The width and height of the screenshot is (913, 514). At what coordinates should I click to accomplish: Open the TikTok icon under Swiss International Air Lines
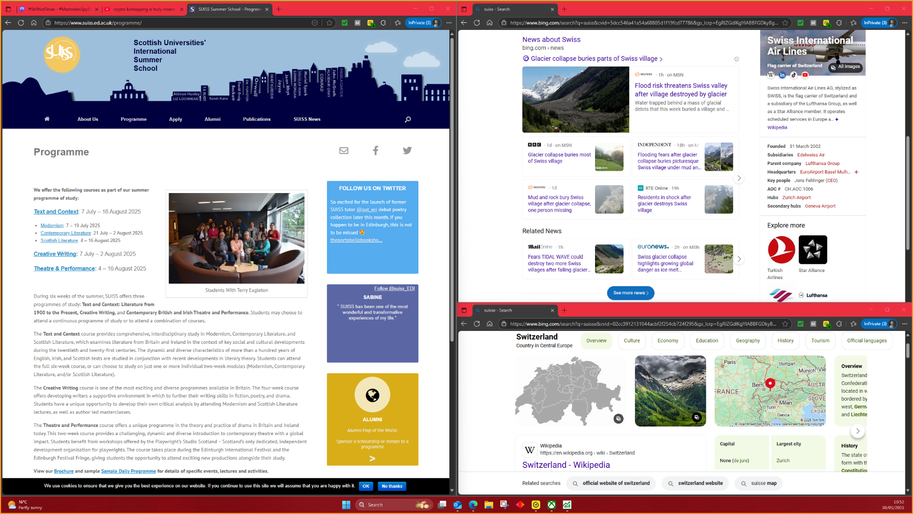click(794, 75)
